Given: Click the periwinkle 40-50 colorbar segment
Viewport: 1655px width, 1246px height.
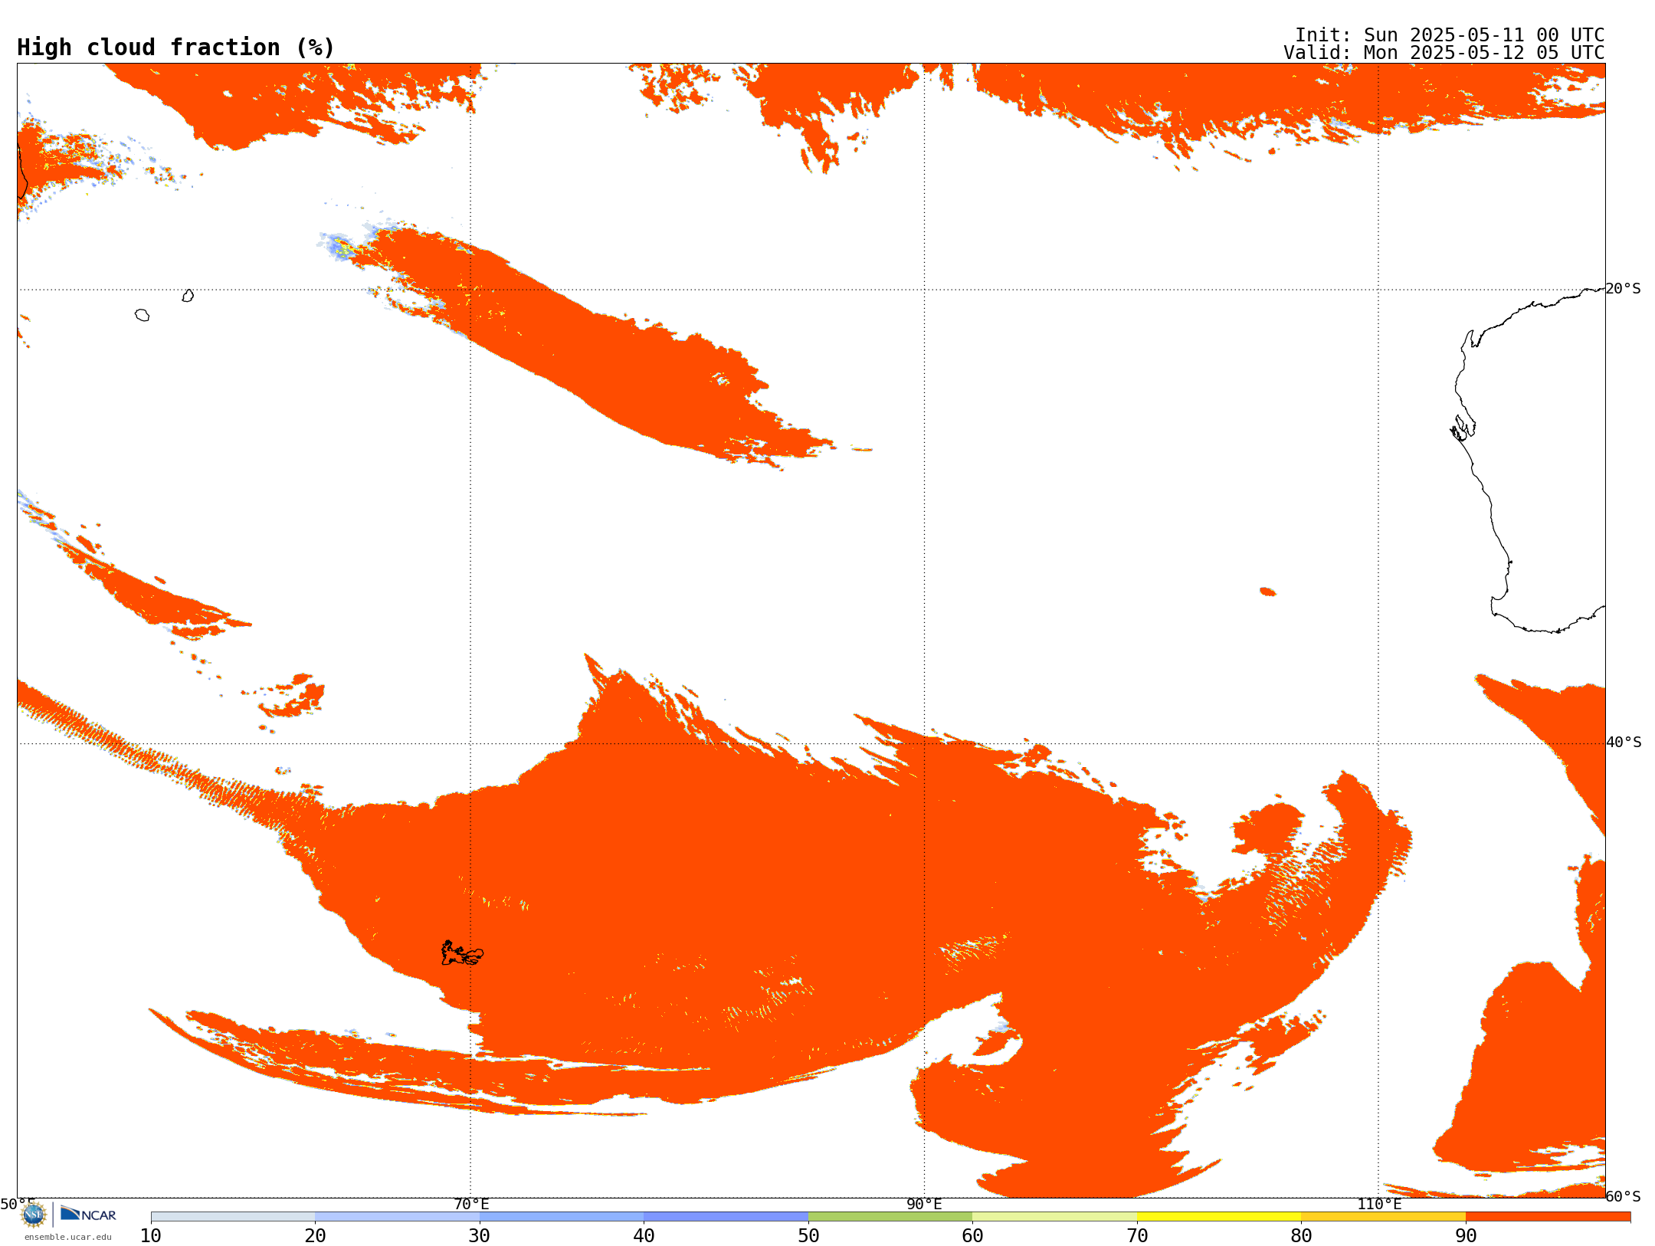Looking at the screenshot, I should click(x=726, y=1217).
